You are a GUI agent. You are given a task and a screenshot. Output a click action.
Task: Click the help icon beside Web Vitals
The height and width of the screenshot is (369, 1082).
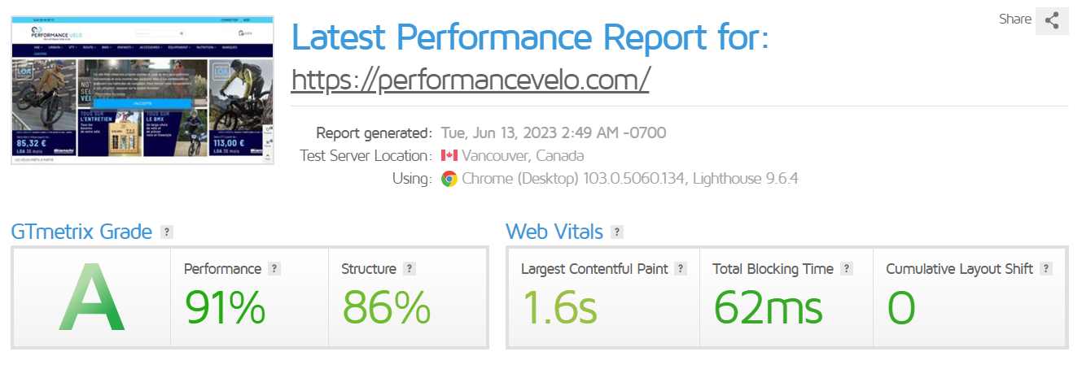(x=617, y=232)
